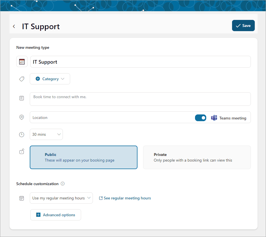Click the location pin icon
Image resolution: width=266 pixels, height=237 pixels.
[x=22, y=117]
